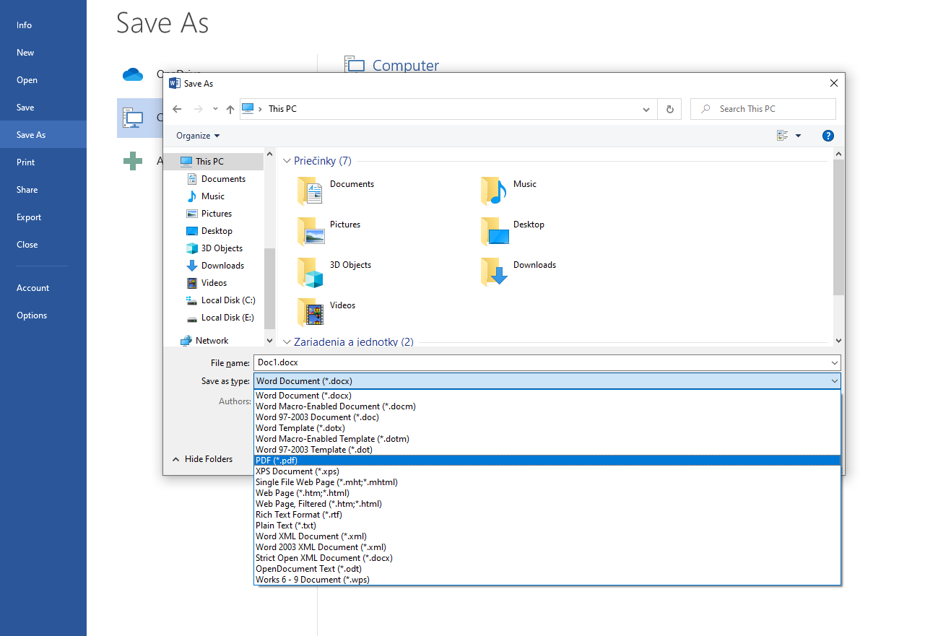Select the Videos folder icon in main pane
This screenshot has height=636, width=925.
point(310,312)
